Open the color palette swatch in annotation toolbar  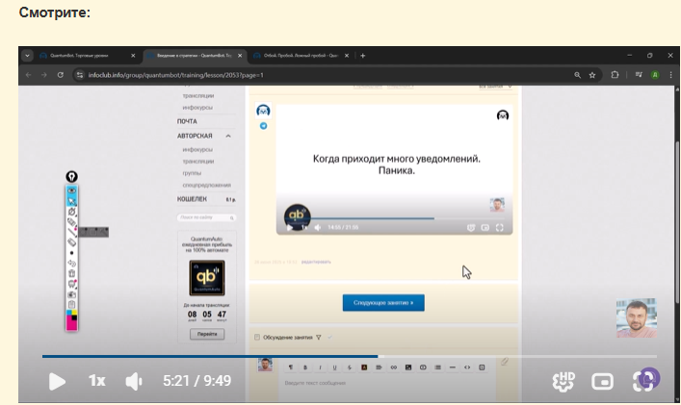click(x=71, y=320)
